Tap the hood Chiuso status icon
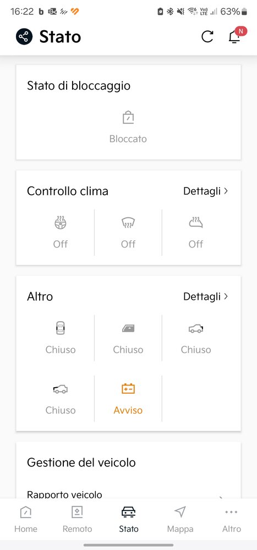257x550 pixels. [61, 389]
